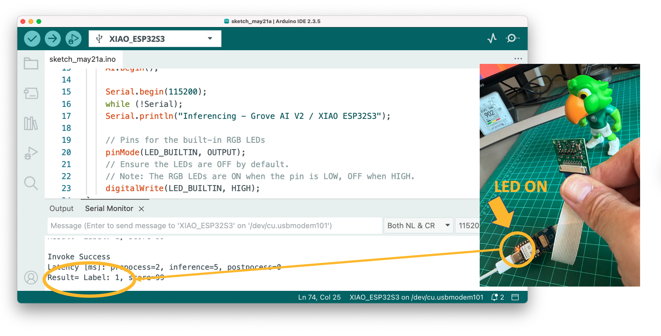Close the Serial Monitor tab
The image size is (661, 336).
[141, 209]
